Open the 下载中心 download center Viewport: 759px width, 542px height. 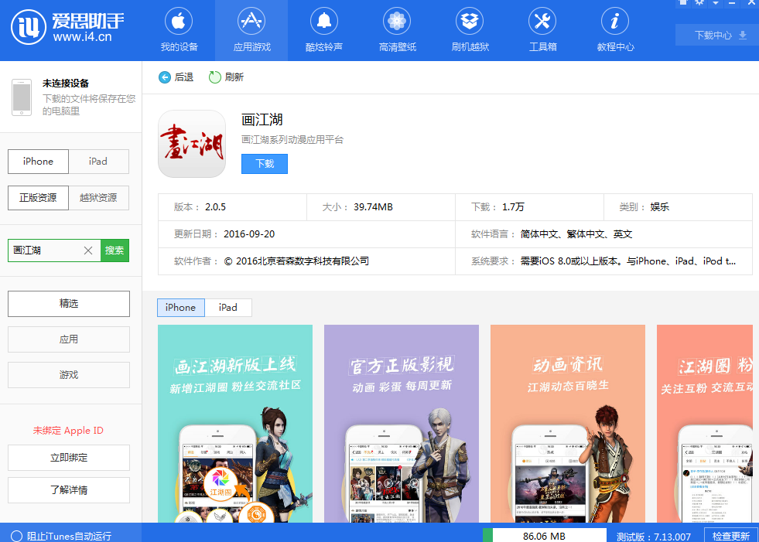(x=717, y=36)
